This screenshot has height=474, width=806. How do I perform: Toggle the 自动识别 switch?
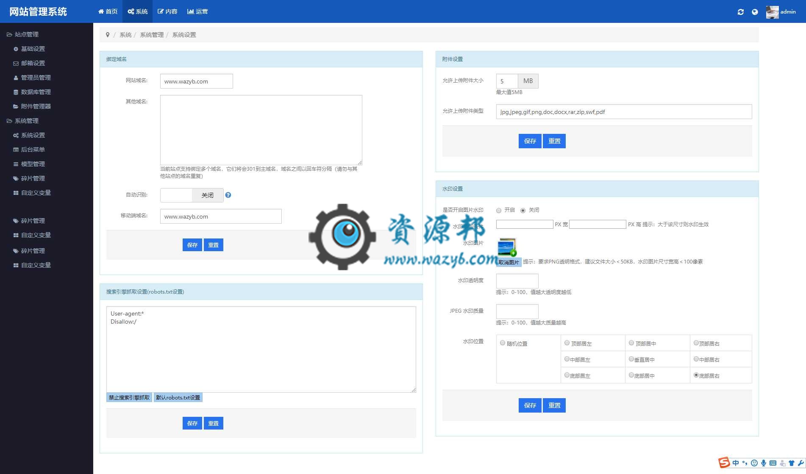click(192, 195)
